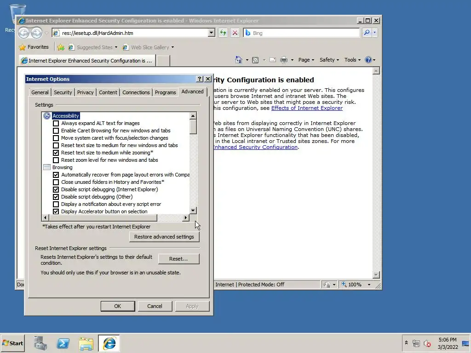Expand Web Slice Gallery dropdown
Image resolution: width=471 pixels, height=353 pixels.
(172, 47)
